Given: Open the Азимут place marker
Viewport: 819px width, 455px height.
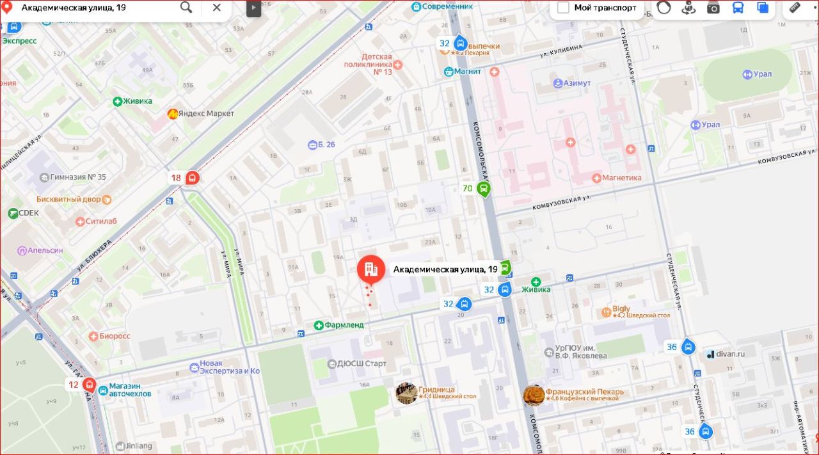Looking at the screenshot, I should click(558, 83).
